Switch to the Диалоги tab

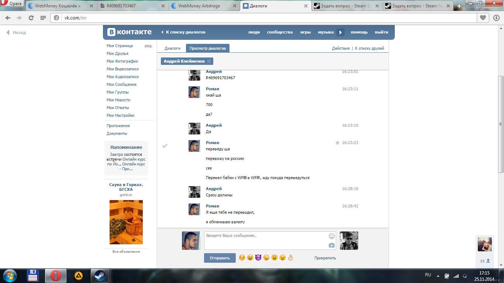[172, 48]
